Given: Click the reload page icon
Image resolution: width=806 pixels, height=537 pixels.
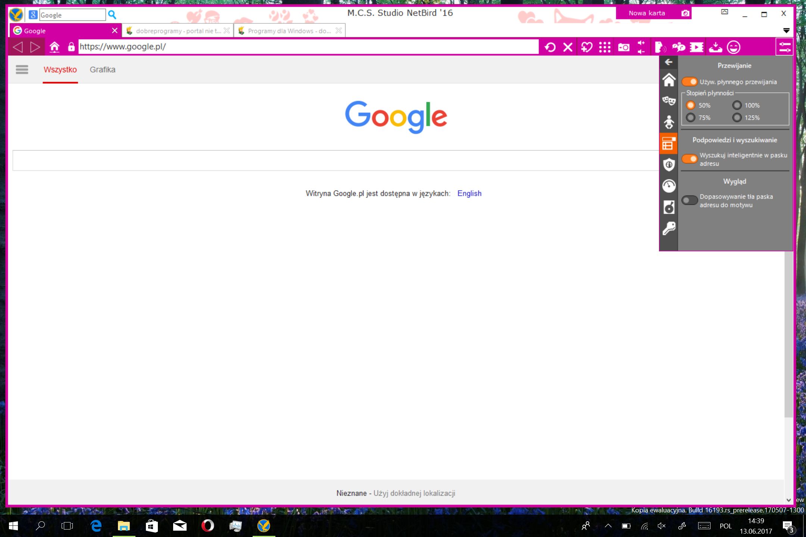Looking at the screenshot, I should (x=550, y=47).
